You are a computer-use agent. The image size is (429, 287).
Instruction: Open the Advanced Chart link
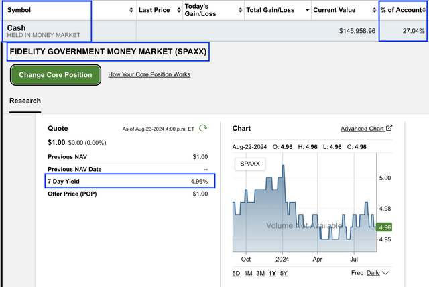tap(362, 129)
